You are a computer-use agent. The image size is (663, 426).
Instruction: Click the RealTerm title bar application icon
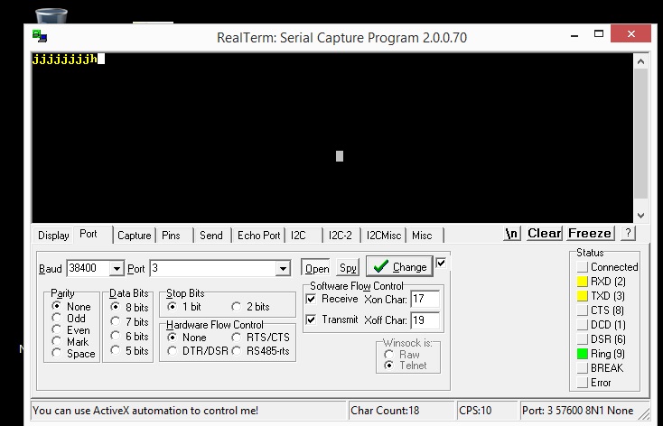[39, 37]
